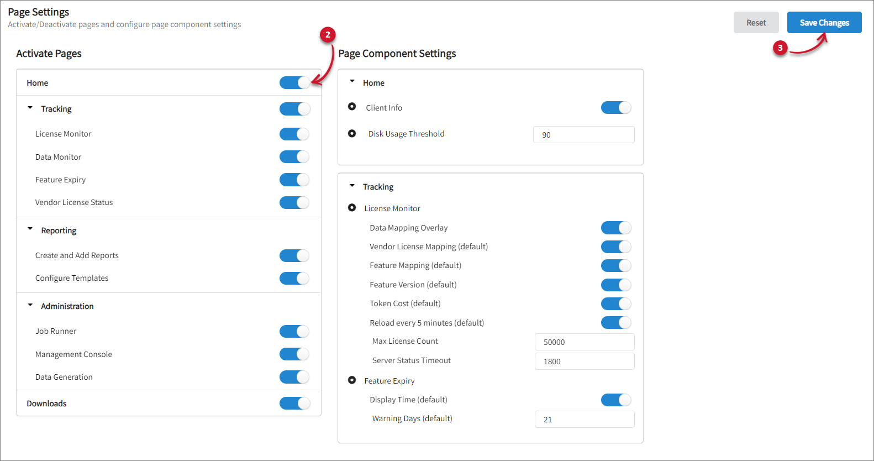Toggle Client Info component setting
The image size is (874, 461).
pyautogui.click(x=615, y=108)
